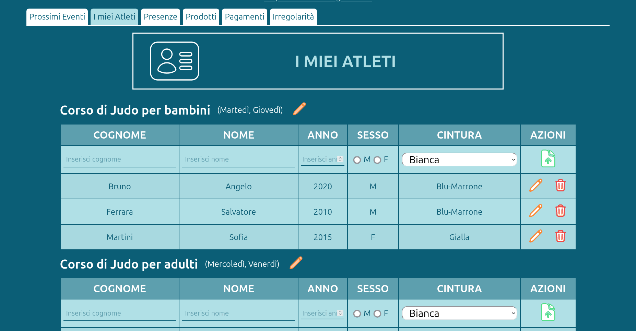Screen dimensions: 636x331
Task: Click upload icon in bambini input row
Action: pos(548,159)
